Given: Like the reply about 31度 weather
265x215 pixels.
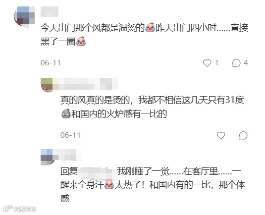Looking at the screenshot, I should [x=221, y=135].
